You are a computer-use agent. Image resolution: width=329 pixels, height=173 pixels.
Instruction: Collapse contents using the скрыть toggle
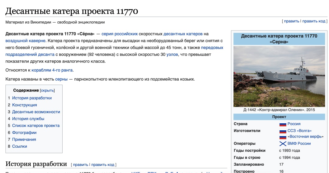click(47, 91)
